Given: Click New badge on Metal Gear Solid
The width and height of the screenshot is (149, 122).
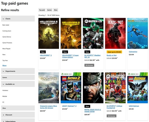Looking at the screenshot, I should (x=87, y=106).
